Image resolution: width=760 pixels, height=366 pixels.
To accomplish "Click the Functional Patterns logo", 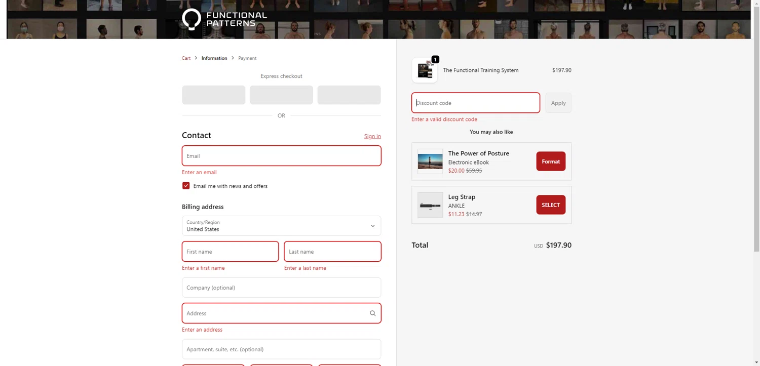I will (224, 19).
